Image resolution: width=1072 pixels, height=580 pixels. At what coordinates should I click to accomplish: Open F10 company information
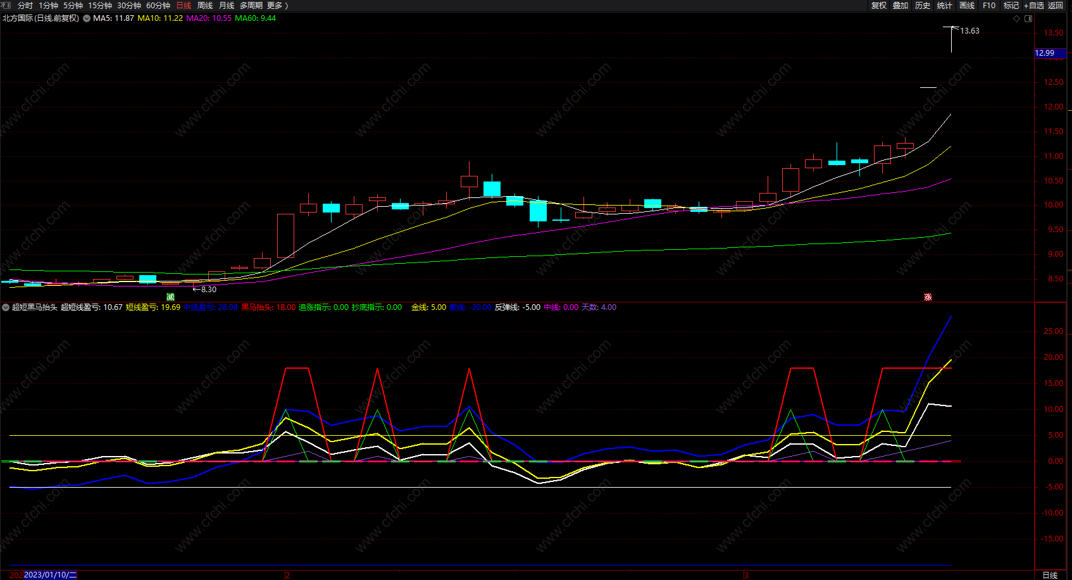(989, 5)
